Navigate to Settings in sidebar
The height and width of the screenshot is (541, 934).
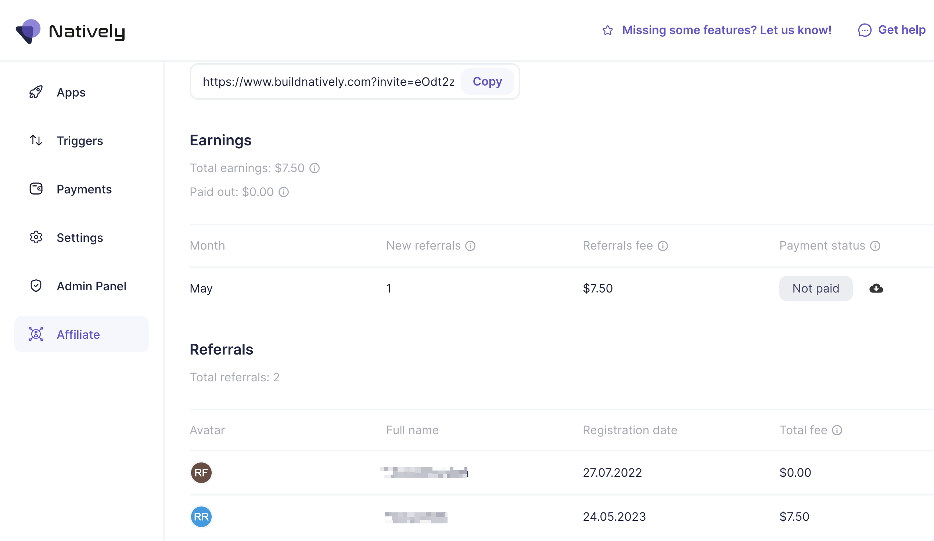[79, 237]
